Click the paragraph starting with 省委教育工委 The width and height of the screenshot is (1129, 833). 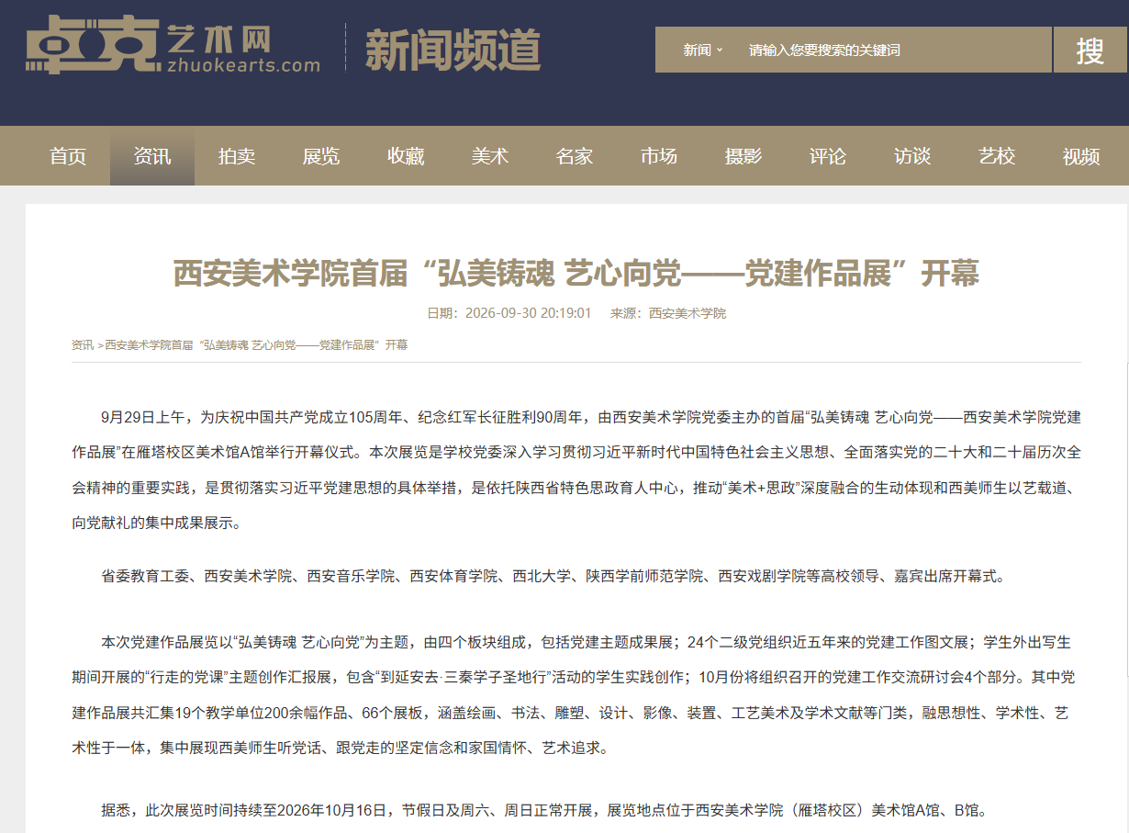point(553,577)
